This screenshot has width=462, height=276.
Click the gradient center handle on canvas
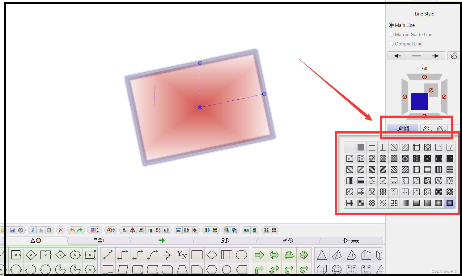tap(200, 107)
